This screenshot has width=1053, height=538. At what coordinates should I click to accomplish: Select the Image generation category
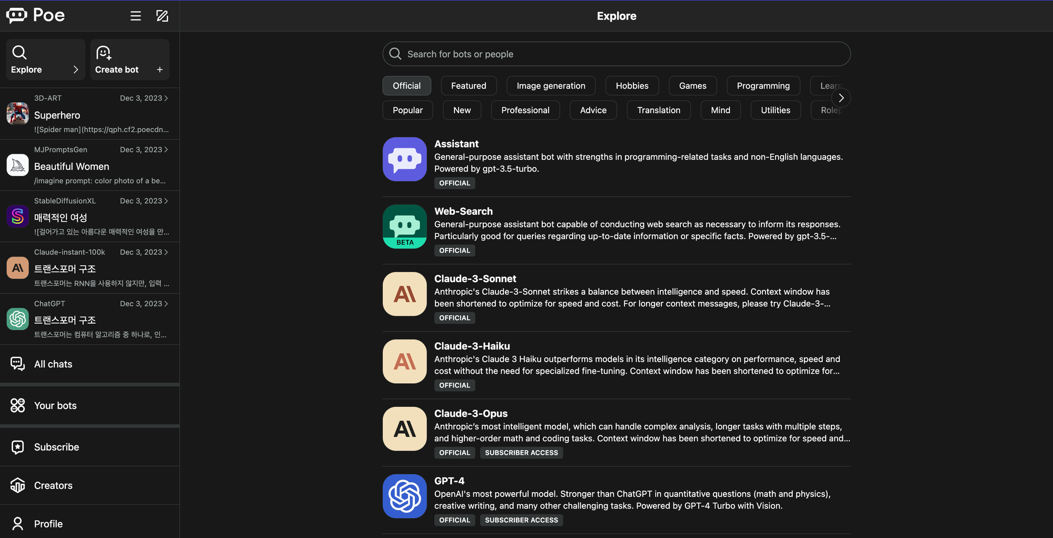tap(551, 86)
